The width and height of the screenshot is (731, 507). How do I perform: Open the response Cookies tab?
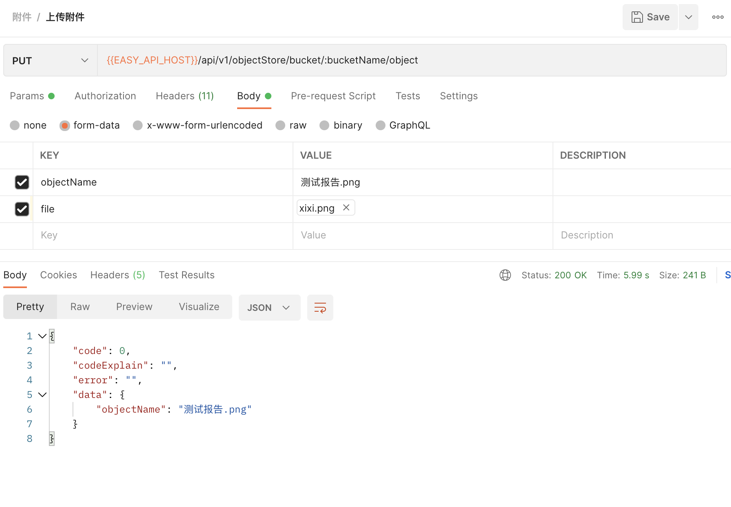58,275
